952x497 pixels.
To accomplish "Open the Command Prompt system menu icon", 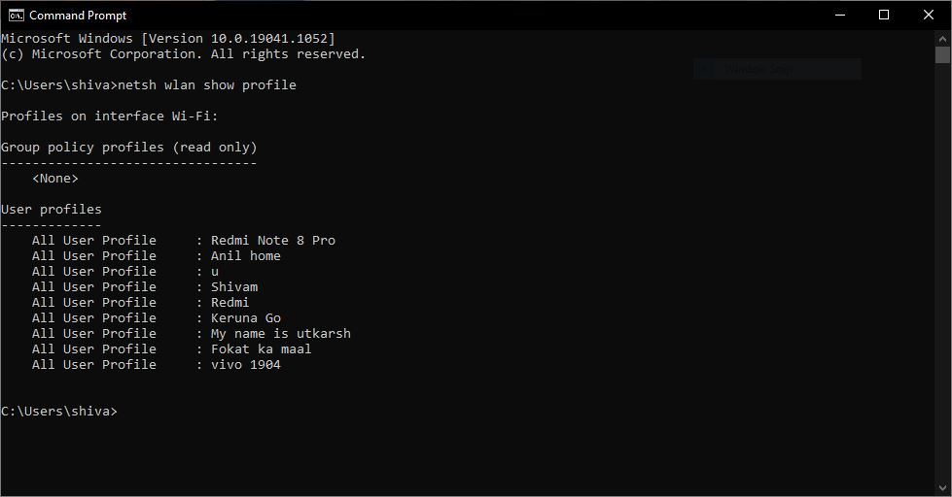I will click(x=16, y=16).
